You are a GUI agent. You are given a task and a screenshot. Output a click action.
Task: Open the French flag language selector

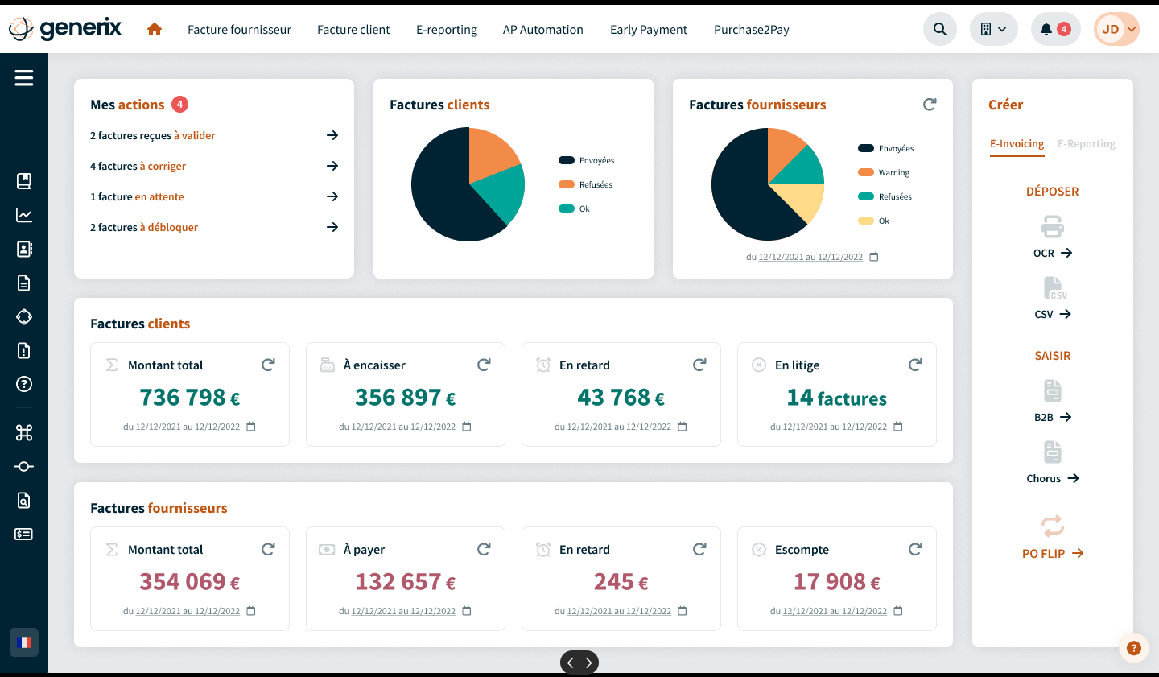click(24, 642)
